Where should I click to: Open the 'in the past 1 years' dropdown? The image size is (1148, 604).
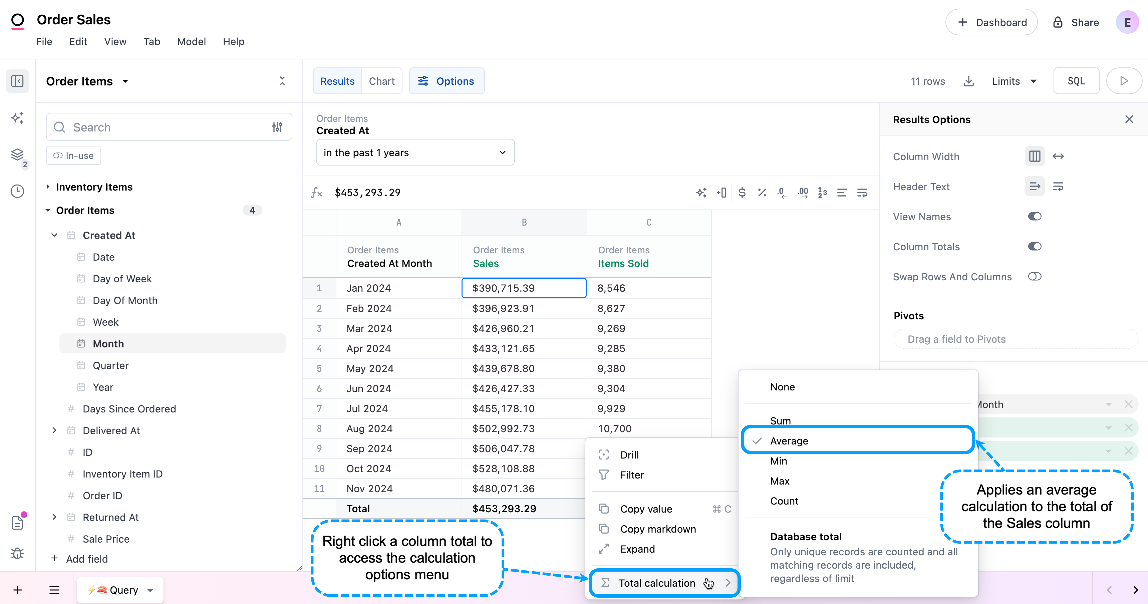click(415, 153)
